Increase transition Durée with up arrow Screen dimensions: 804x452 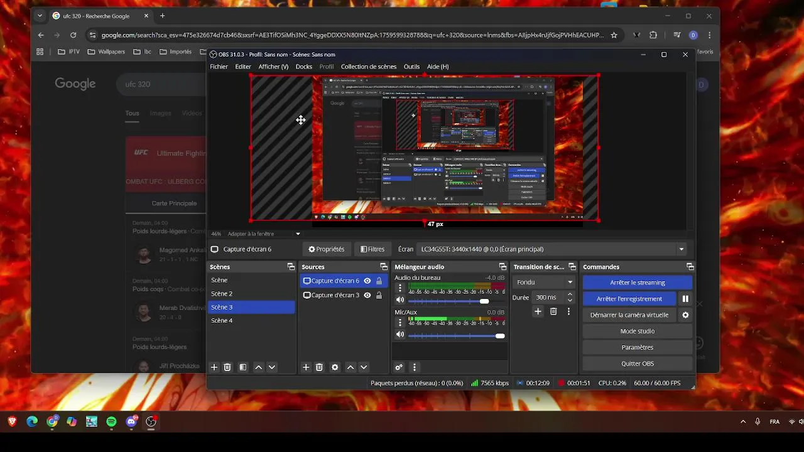570,294
